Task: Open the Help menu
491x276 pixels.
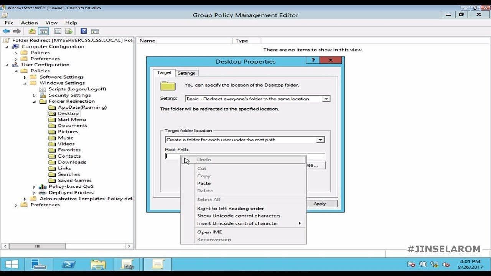Action: click(71, 23)
